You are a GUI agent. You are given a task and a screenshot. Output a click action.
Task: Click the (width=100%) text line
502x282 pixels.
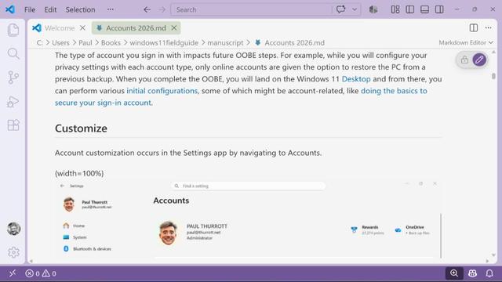tap(79, 173)
